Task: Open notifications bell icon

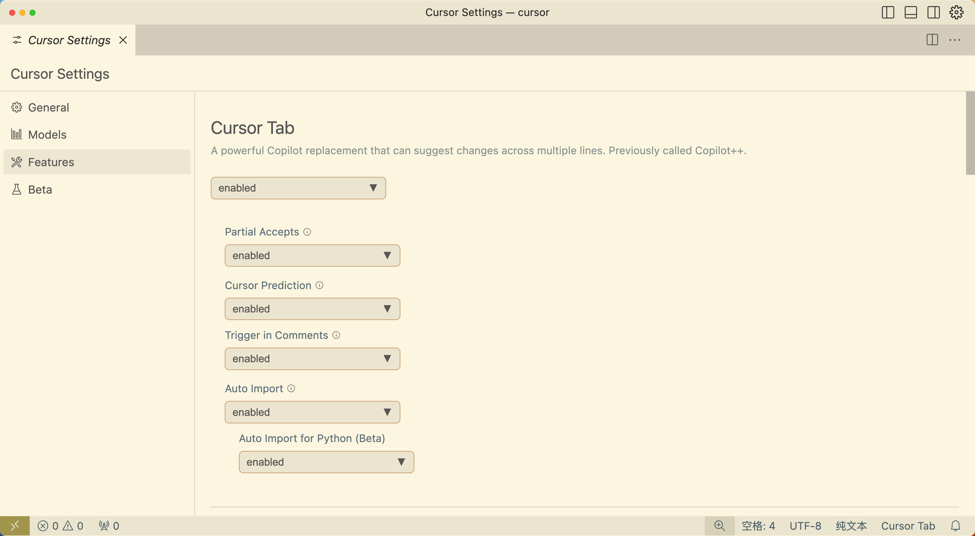Action: (956, 526)
